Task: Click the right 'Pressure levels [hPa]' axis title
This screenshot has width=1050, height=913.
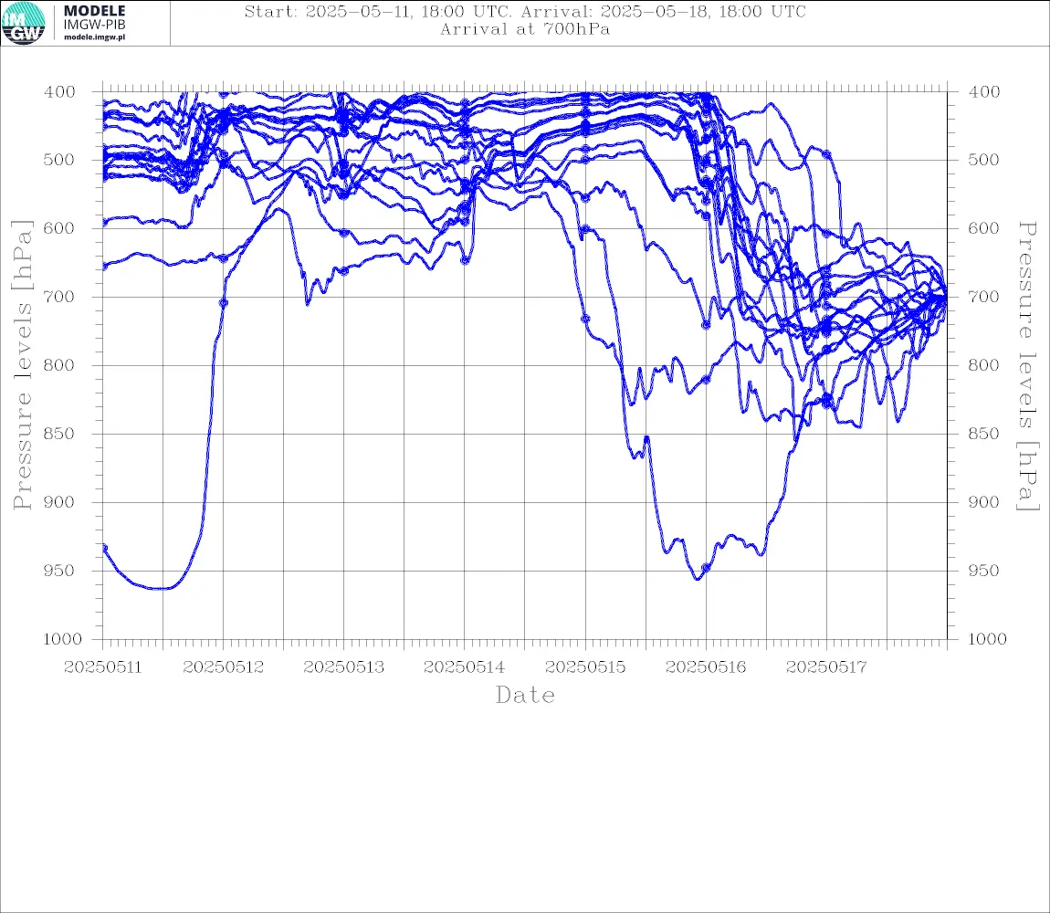Action: [x=1028, y=366]
